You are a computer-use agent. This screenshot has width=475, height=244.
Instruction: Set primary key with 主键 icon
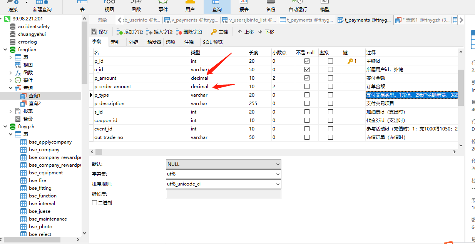click(x=214, y=32)
